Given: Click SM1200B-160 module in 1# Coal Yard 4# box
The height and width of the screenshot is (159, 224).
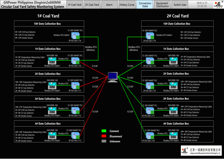Looking at the screenshot, I should [52, 136].
